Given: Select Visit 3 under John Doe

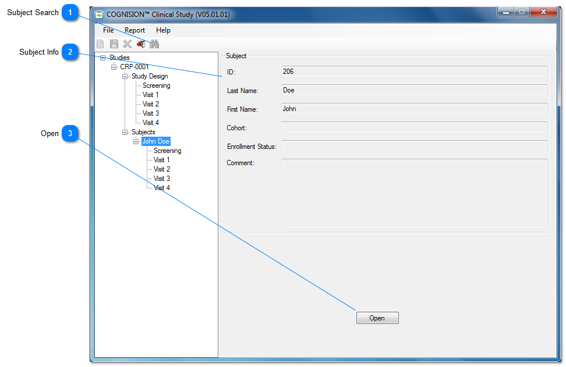Looking at the screenshot, I should click(x=161, y=179).
